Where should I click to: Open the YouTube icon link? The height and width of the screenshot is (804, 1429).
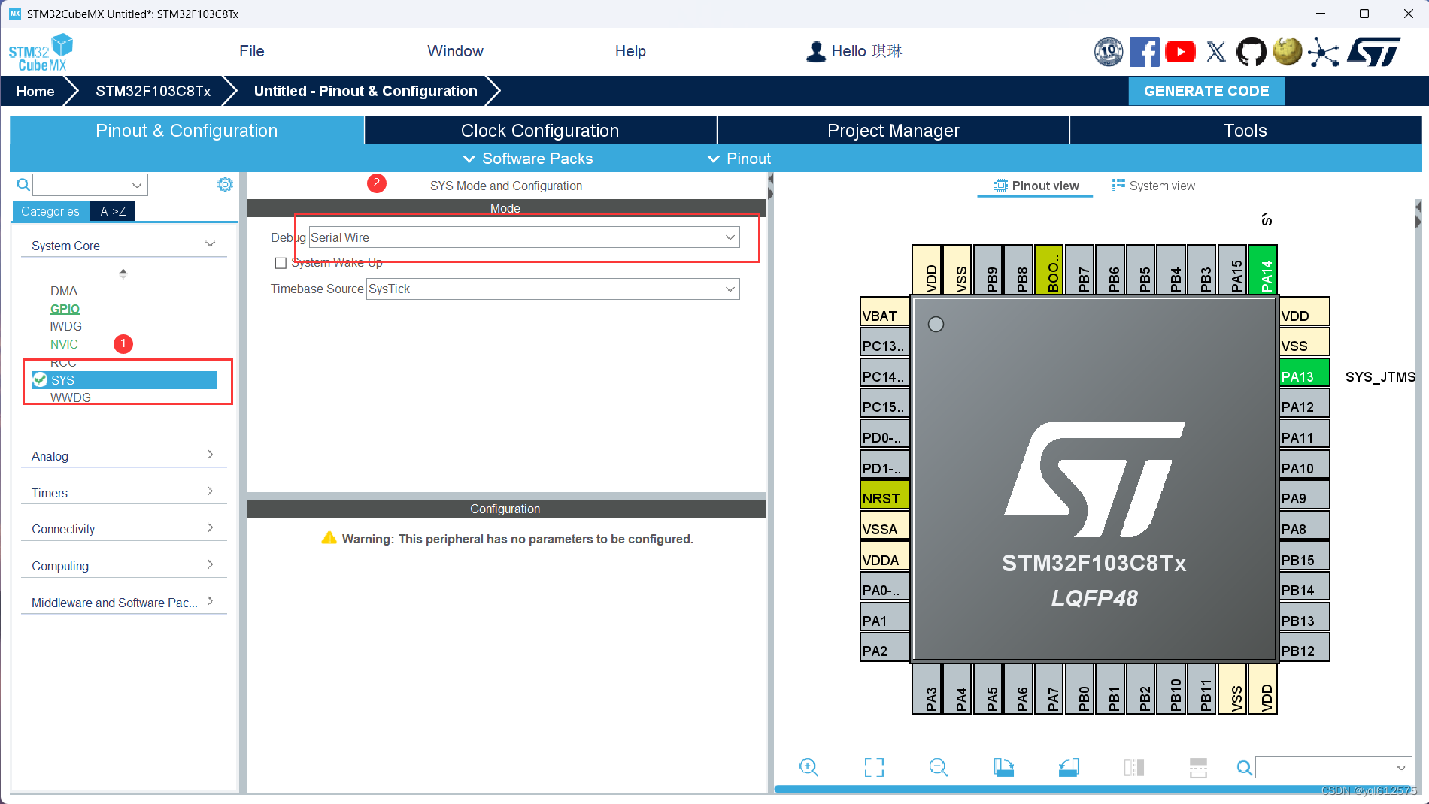coord(1180,52)
